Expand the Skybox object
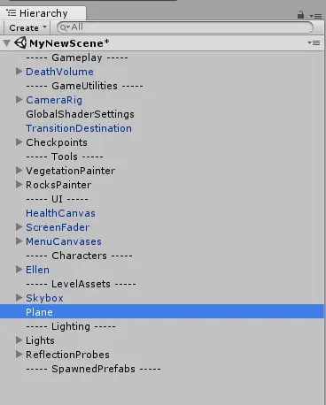Viewport: 326px width, 405px height. (x=19, y=298)
